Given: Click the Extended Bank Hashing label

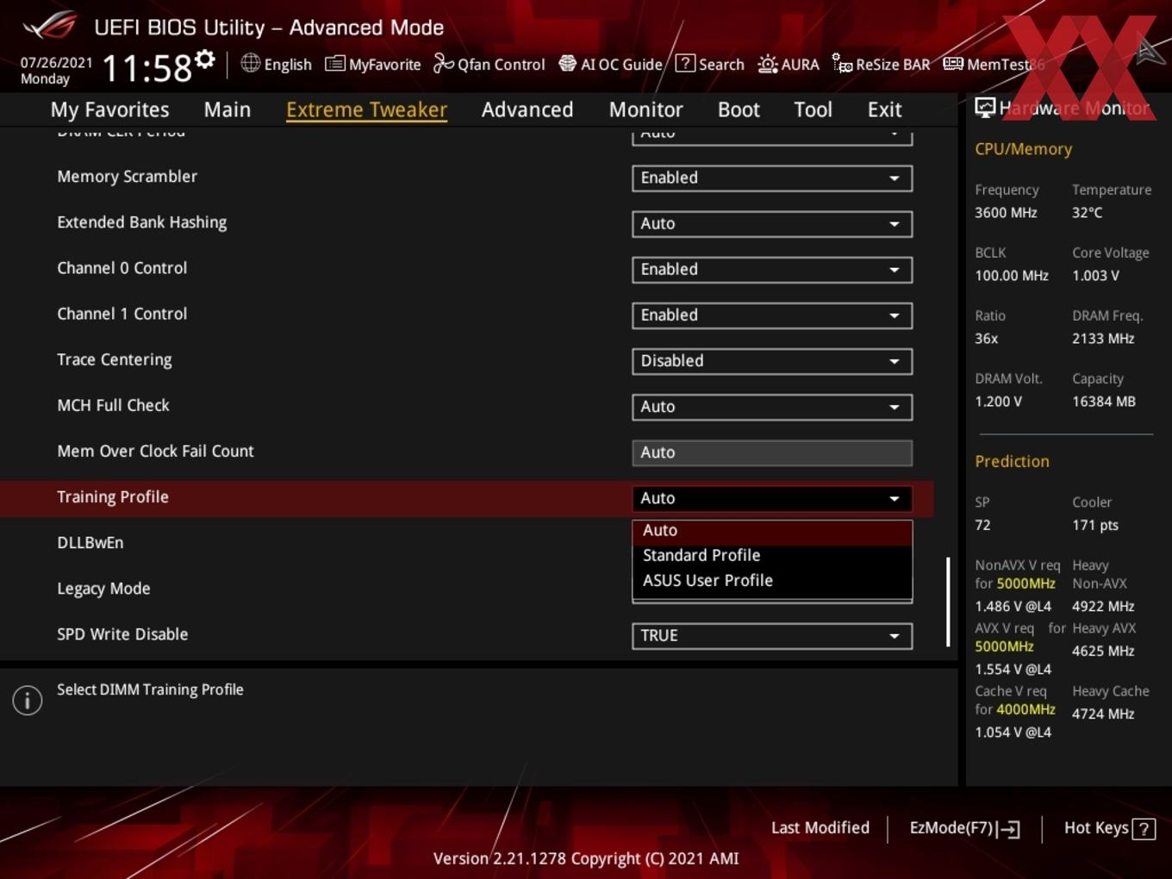Looking at the screenshot, I should tap(142, 222).
